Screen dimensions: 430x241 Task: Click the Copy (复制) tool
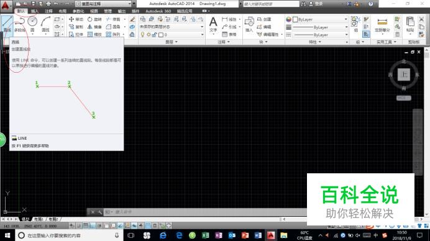[x=76, y=27]
